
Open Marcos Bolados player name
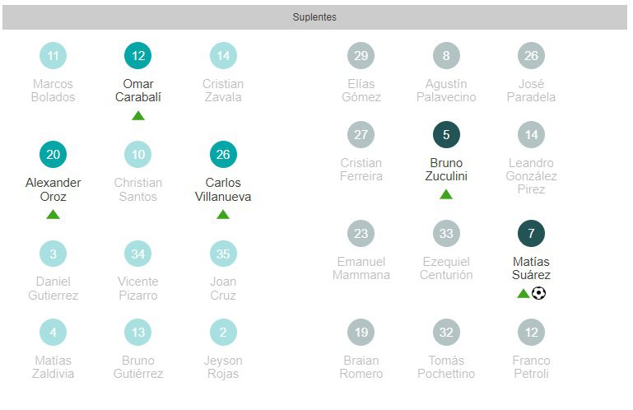[54, 91]
